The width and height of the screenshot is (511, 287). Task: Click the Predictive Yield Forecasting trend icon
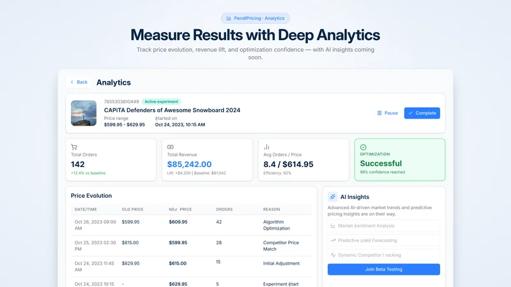(x=333, y=240)
